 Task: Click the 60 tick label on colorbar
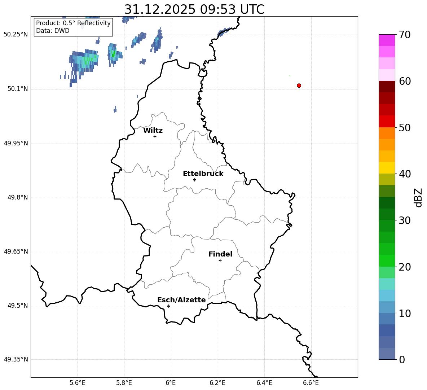[405, 81]
